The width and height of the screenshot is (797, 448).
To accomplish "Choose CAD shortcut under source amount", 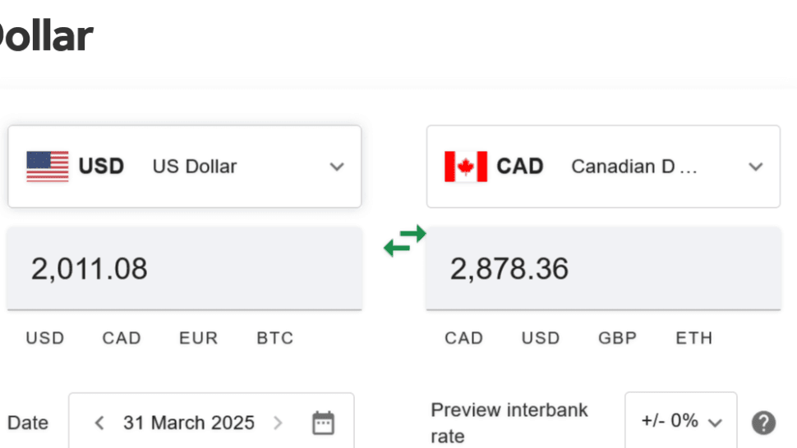I will pyautogui.click(x=122, y=338).
